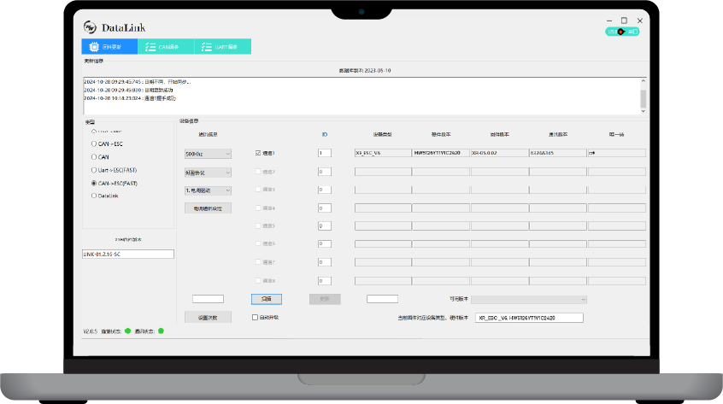
Task: Maximize the DataLink window
Action: click(x=624, y=20)
